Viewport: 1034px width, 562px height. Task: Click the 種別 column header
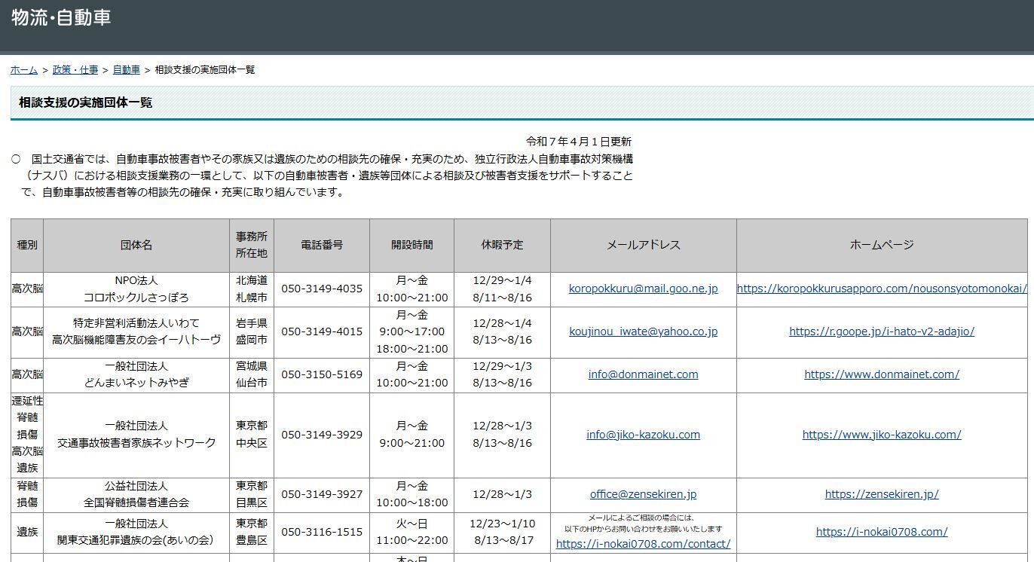(x=27, y=246)
